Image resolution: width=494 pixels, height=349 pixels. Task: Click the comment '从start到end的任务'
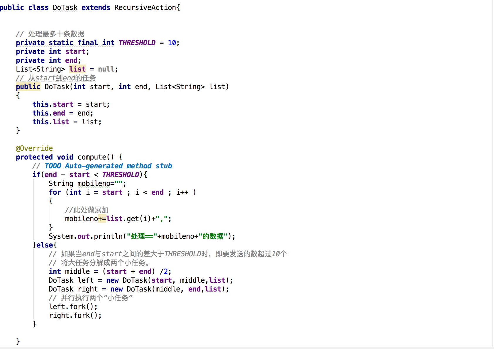point(56,78)
